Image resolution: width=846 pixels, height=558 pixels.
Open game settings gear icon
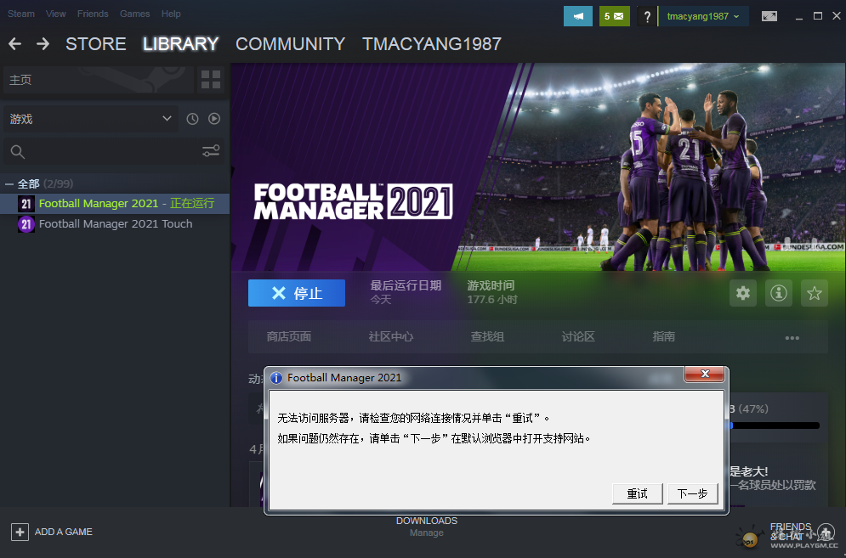(743, 293)
